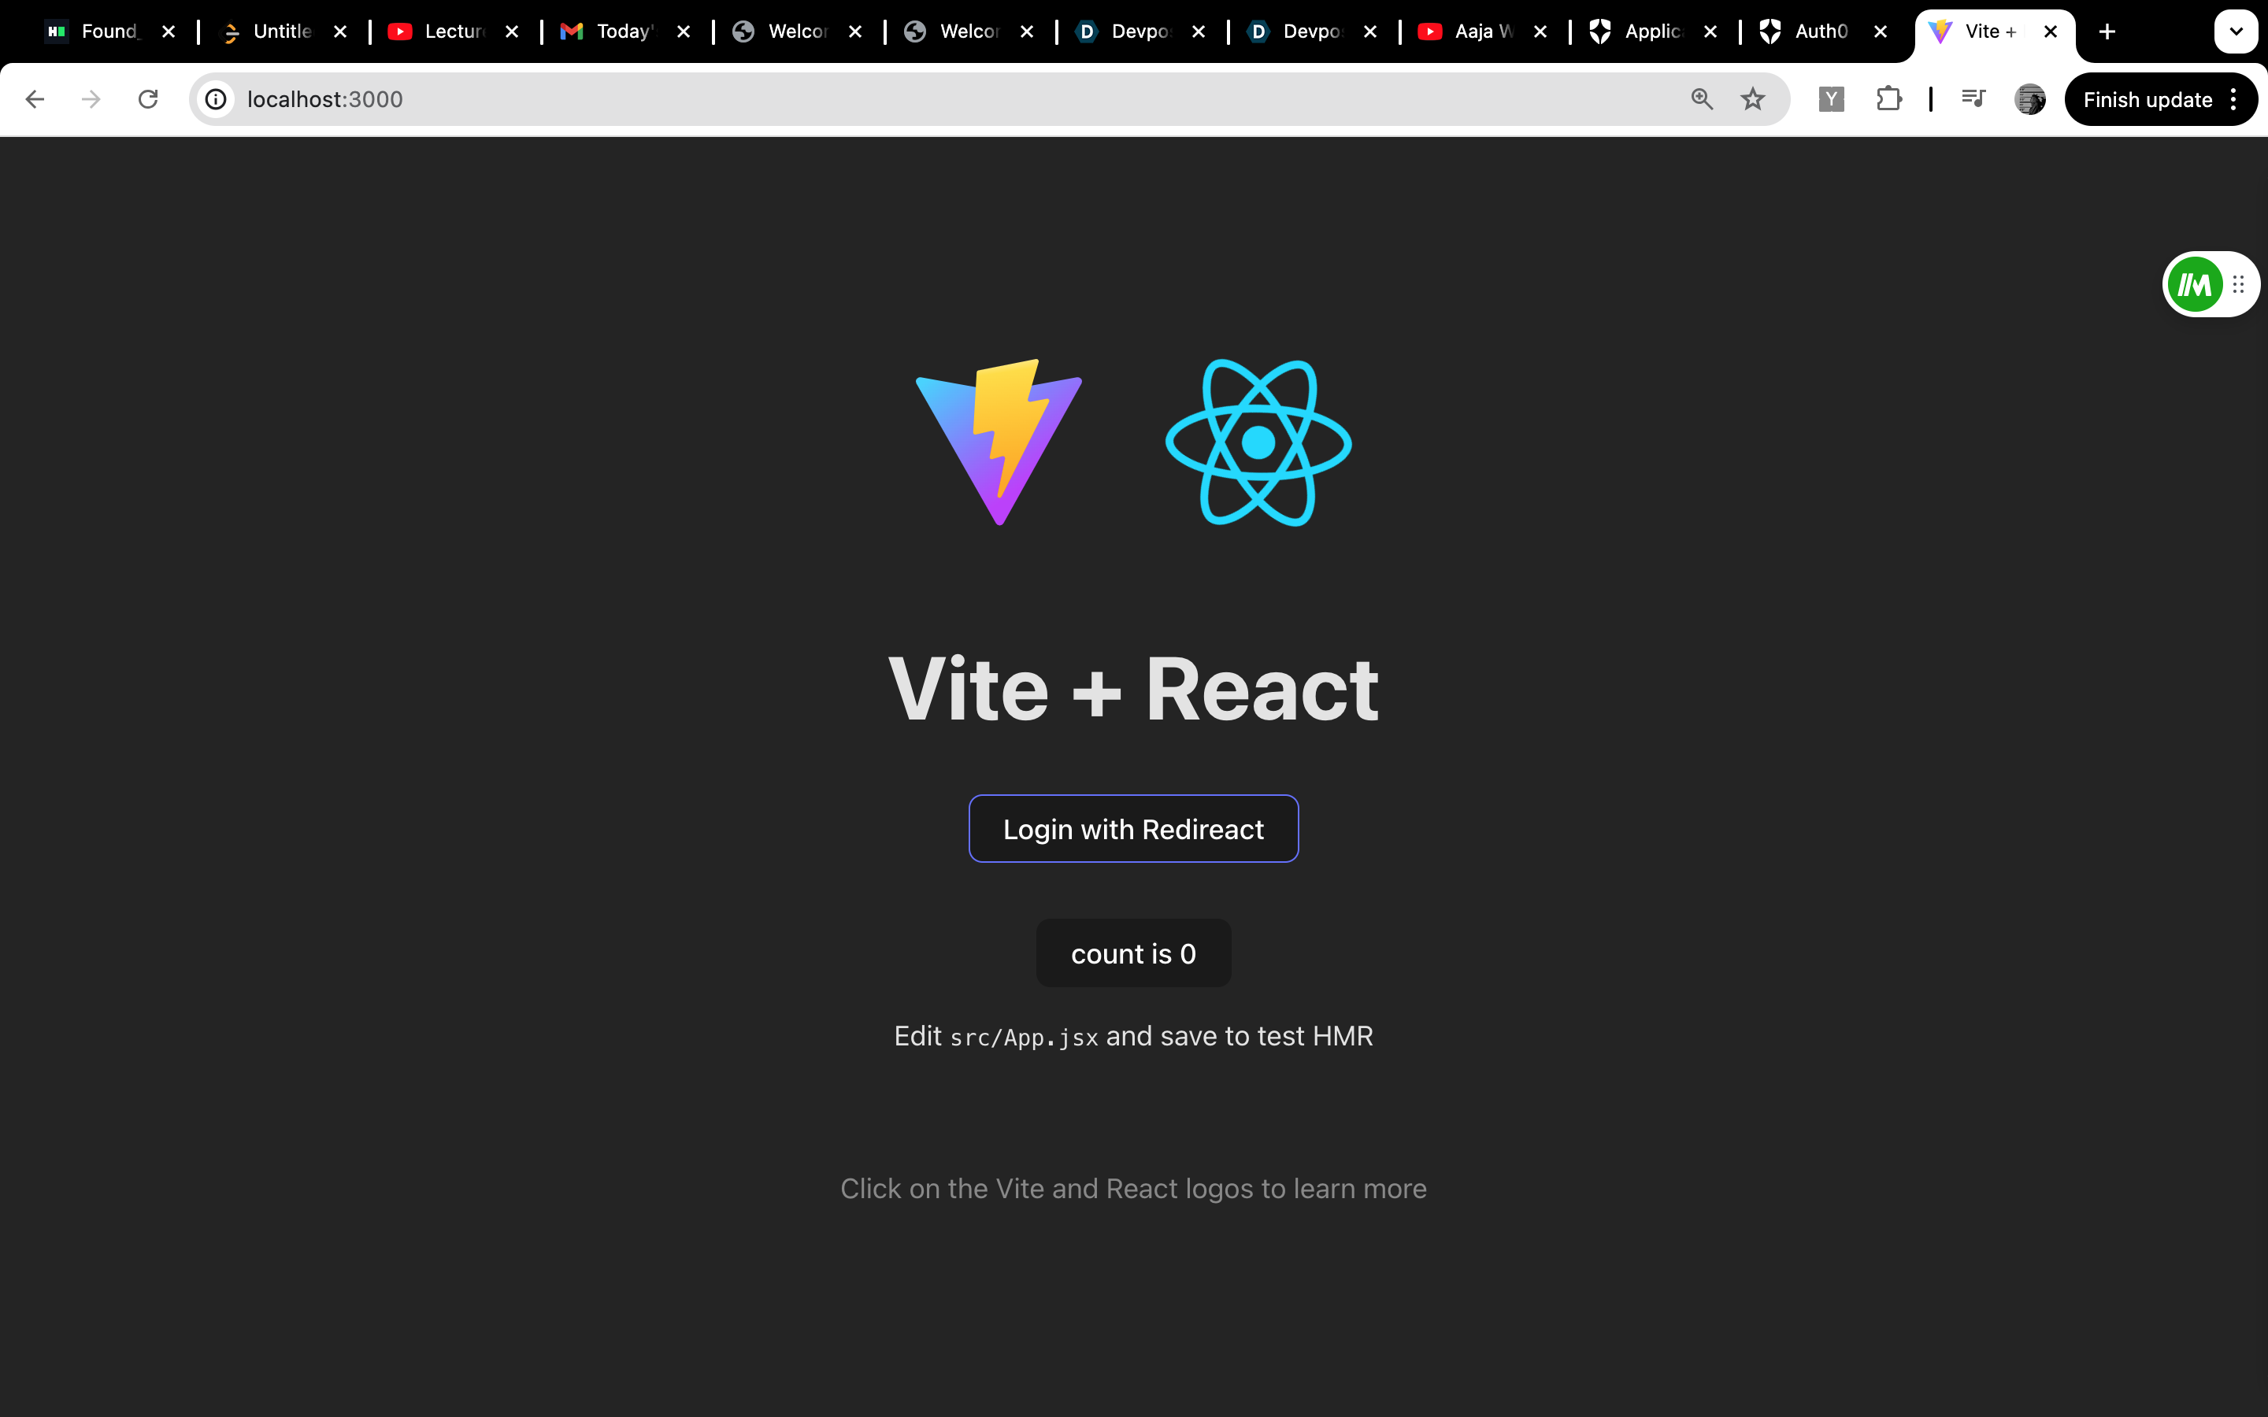Open a new tab with plus button
This screenshot has width=2268, height=1417.
coord(2107,31)
